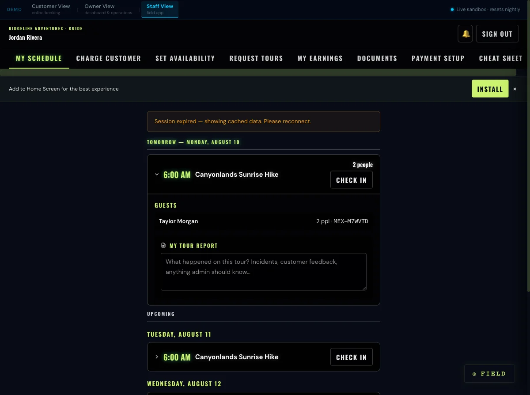Open the Request Tours tab
The width and height of the screenshot is (530, 395).
[x=256, y=58]
